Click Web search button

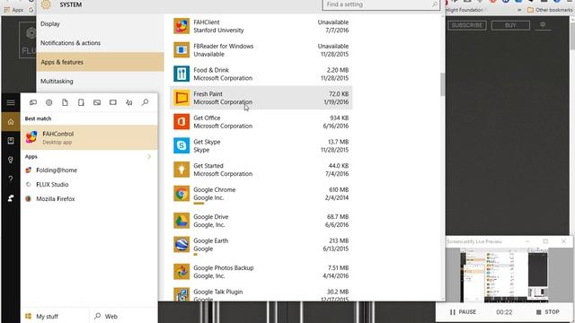(x=124, y=316)
